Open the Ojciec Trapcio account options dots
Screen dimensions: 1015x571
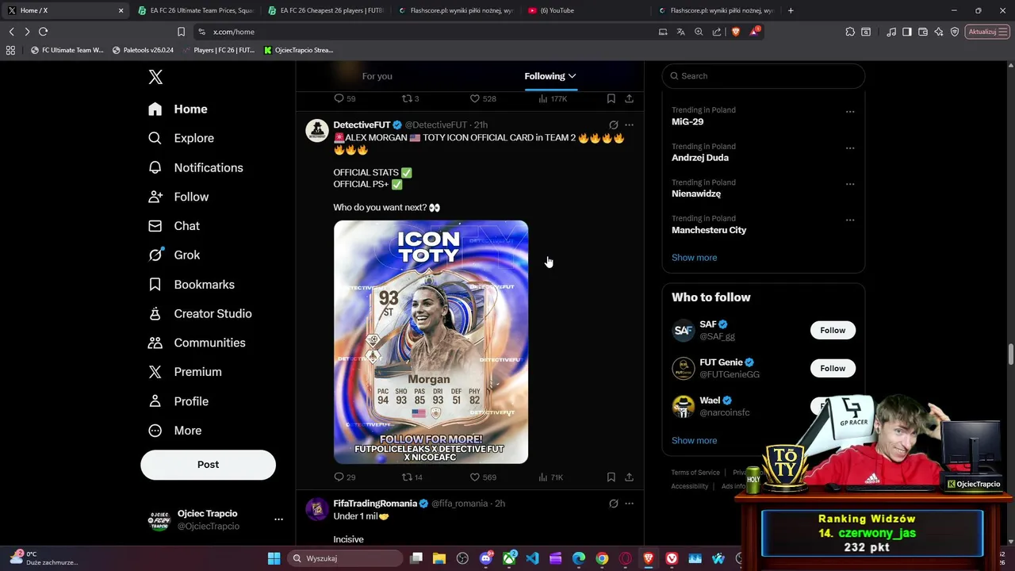coord(278,519)
